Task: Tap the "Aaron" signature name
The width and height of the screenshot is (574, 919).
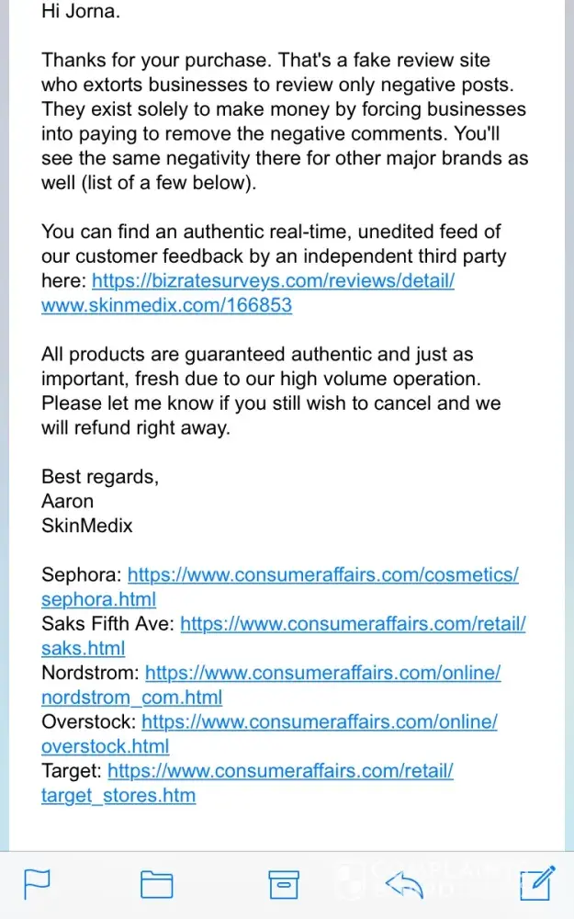Action: 67,501
